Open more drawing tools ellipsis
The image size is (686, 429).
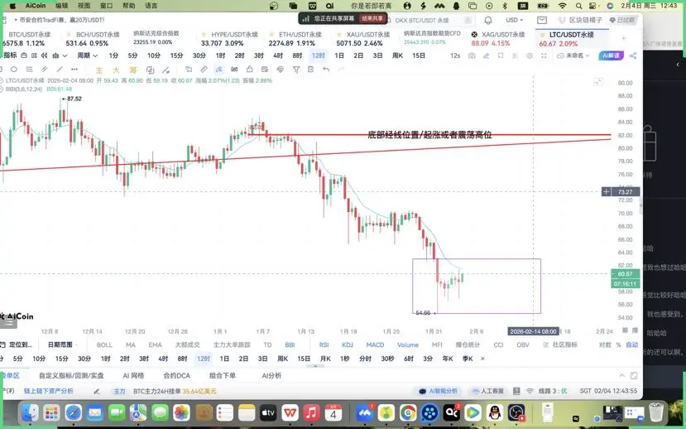[x=74, y=70]
